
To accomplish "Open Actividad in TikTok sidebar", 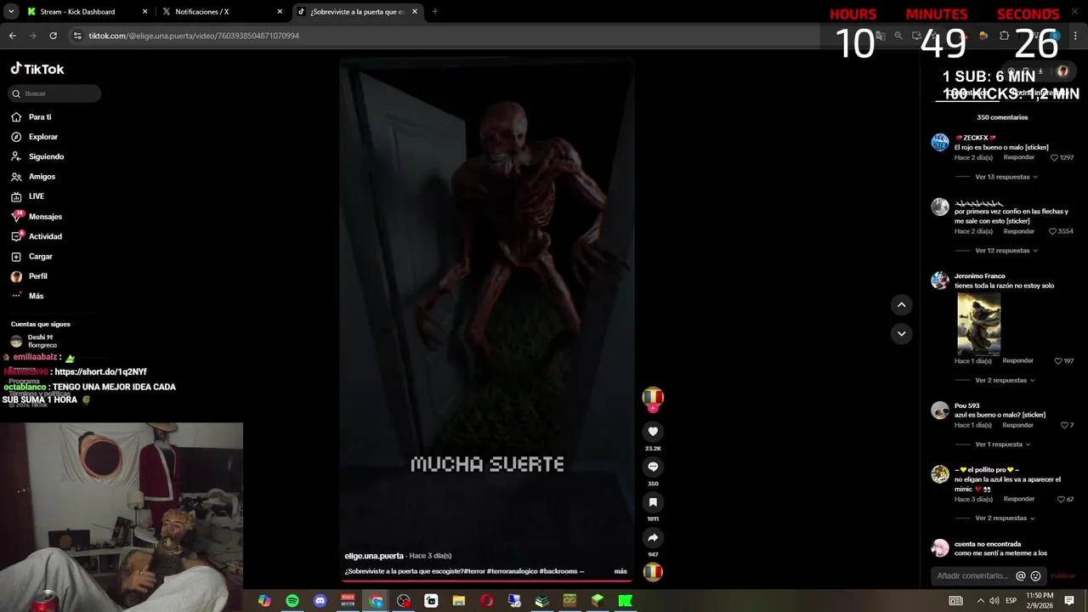I will (x=45, y=236).
